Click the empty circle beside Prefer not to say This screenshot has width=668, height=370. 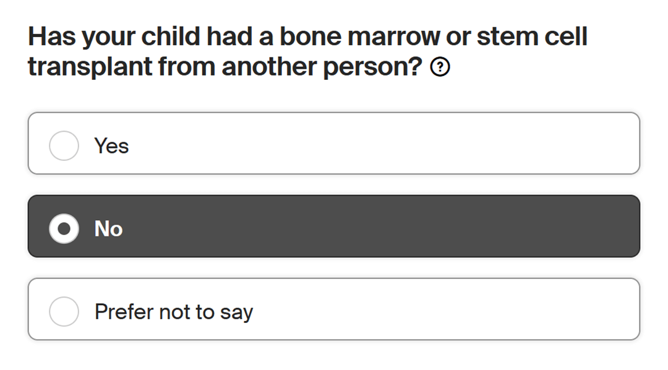64,311
